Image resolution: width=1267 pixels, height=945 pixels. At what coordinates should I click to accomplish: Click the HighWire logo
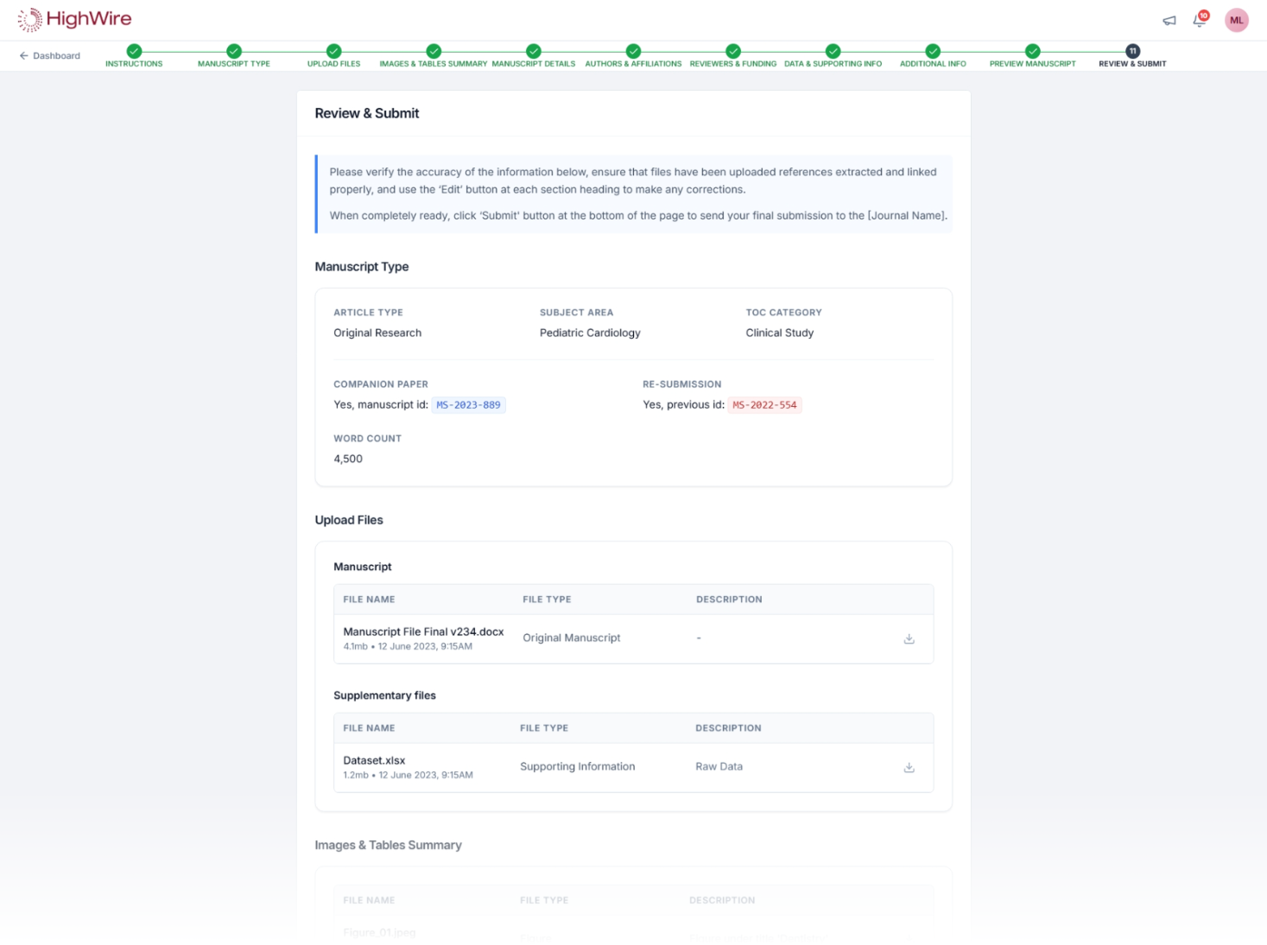74,19
